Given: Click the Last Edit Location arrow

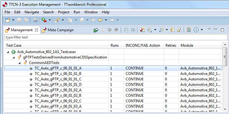Looking at the screenshot, I should tap(93, 20).
